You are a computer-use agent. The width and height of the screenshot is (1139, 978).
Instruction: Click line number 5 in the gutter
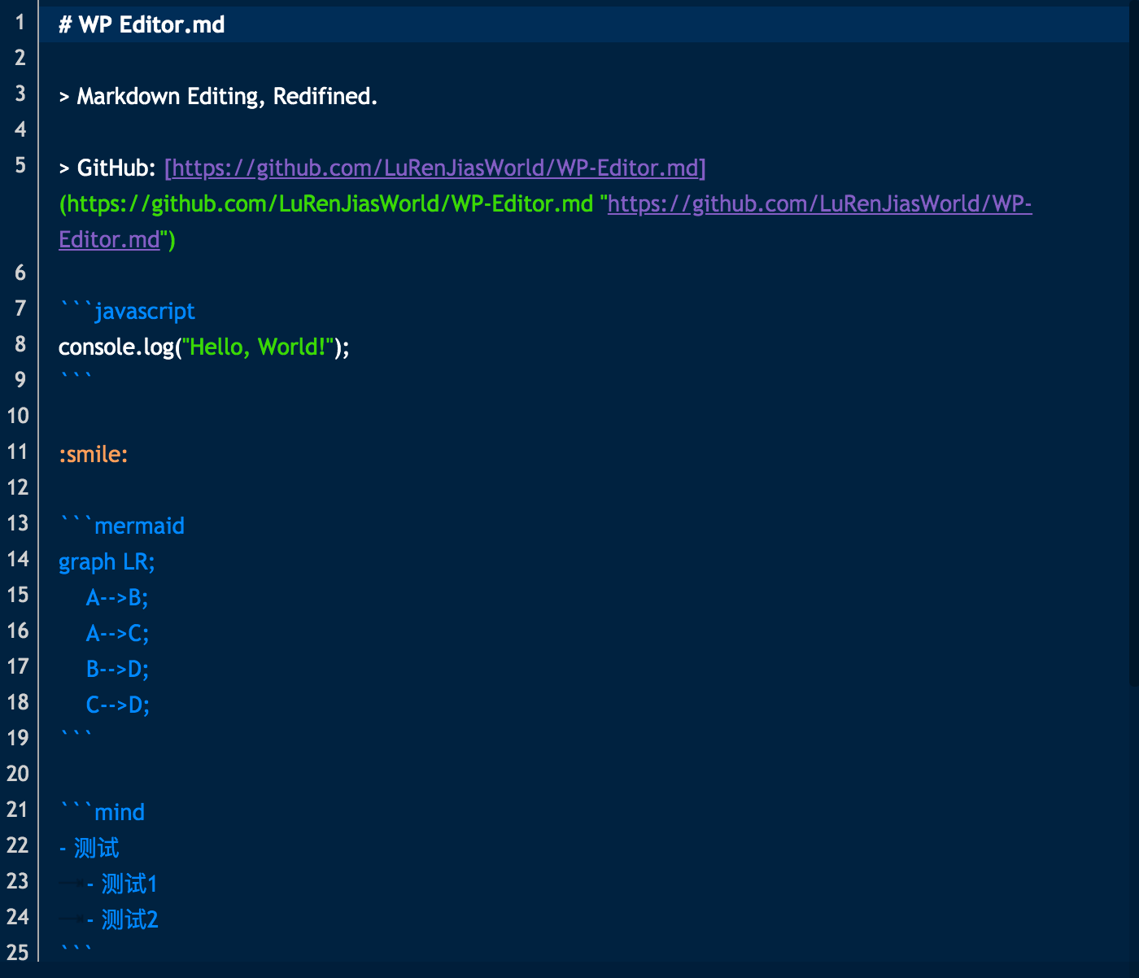pos(20,165)
